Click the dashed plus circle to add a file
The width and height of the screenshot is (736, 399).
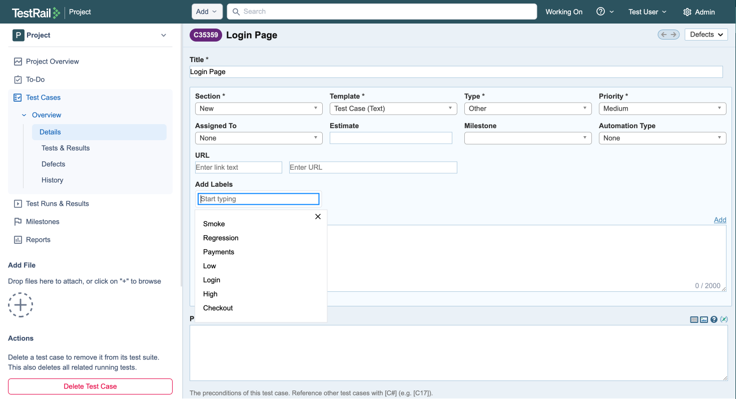pyautogui.click(x=21, y=305)
